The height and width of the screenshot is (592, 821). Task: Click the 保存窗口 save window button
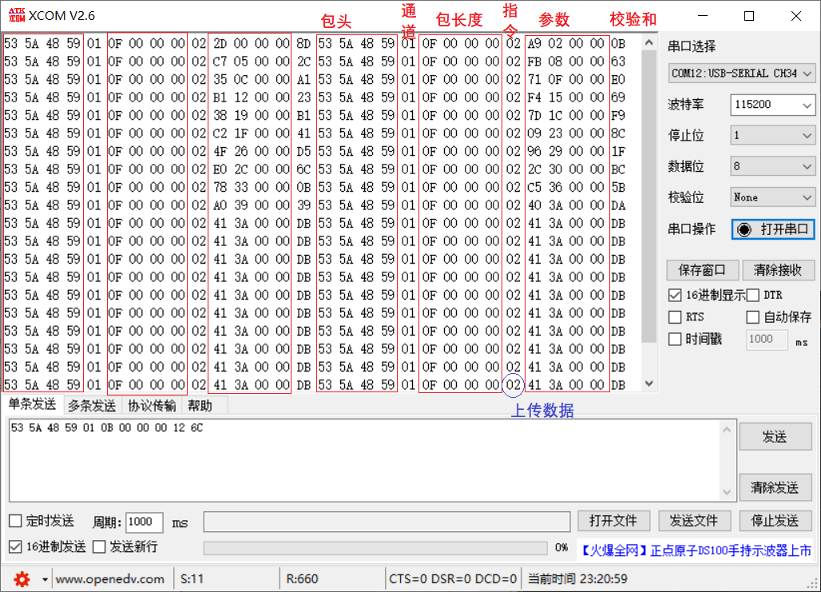pyautogui.click(x=702, y=270)
